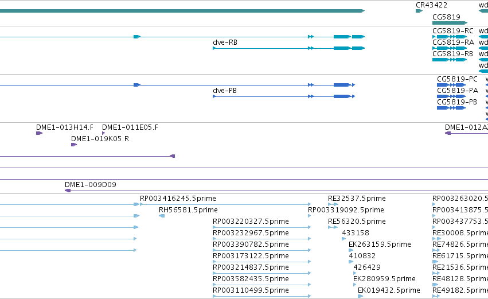Open the dve-PB protein label
488x299 pixels.
pos(225,91)
